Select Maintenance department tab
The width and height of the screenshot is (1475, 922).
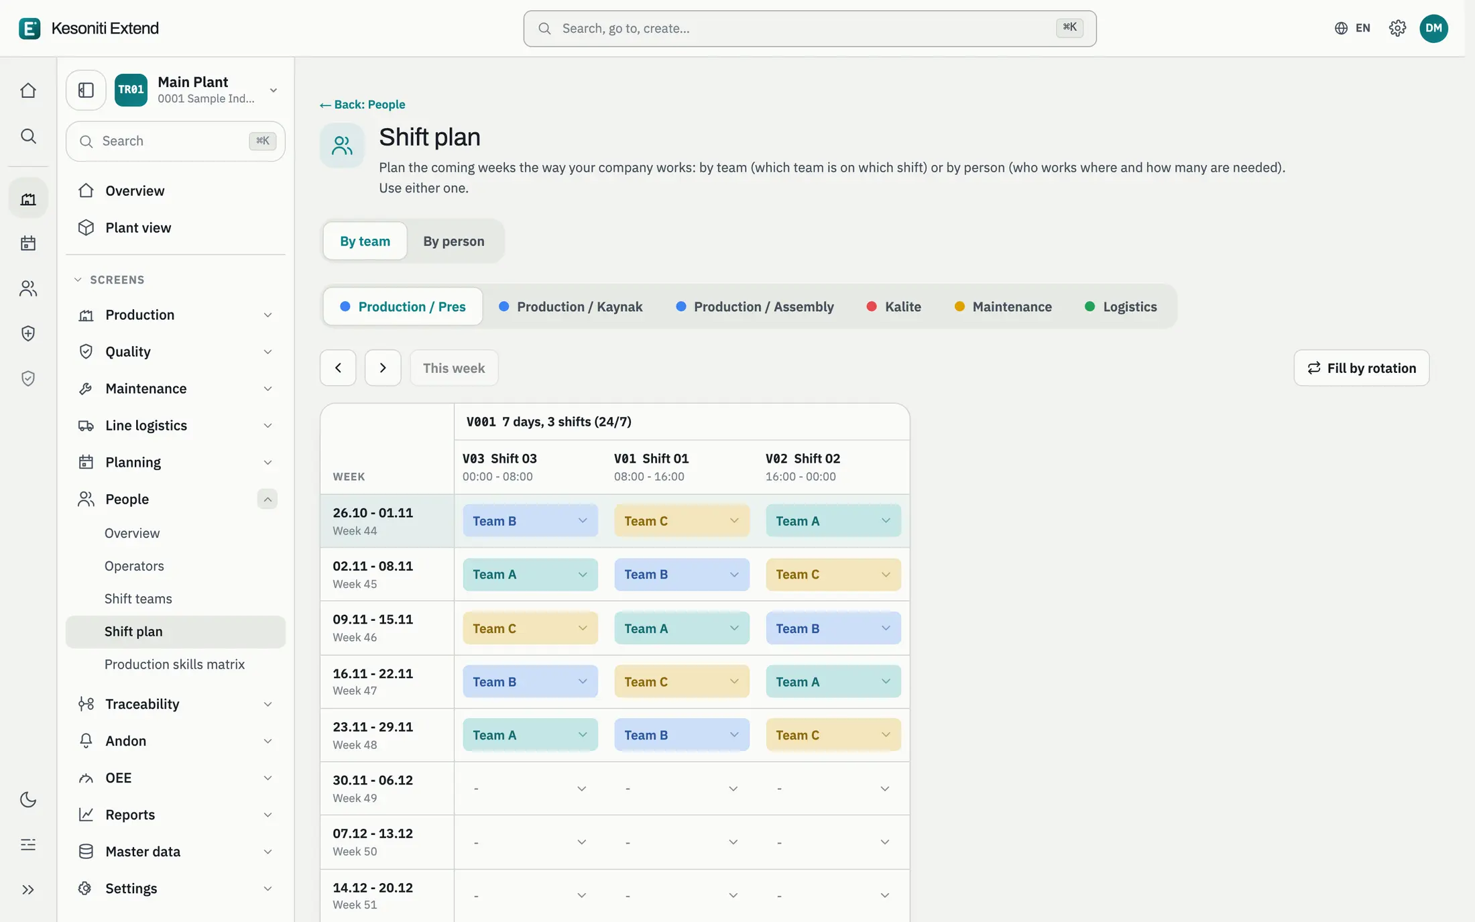[x=1003, y=307]
